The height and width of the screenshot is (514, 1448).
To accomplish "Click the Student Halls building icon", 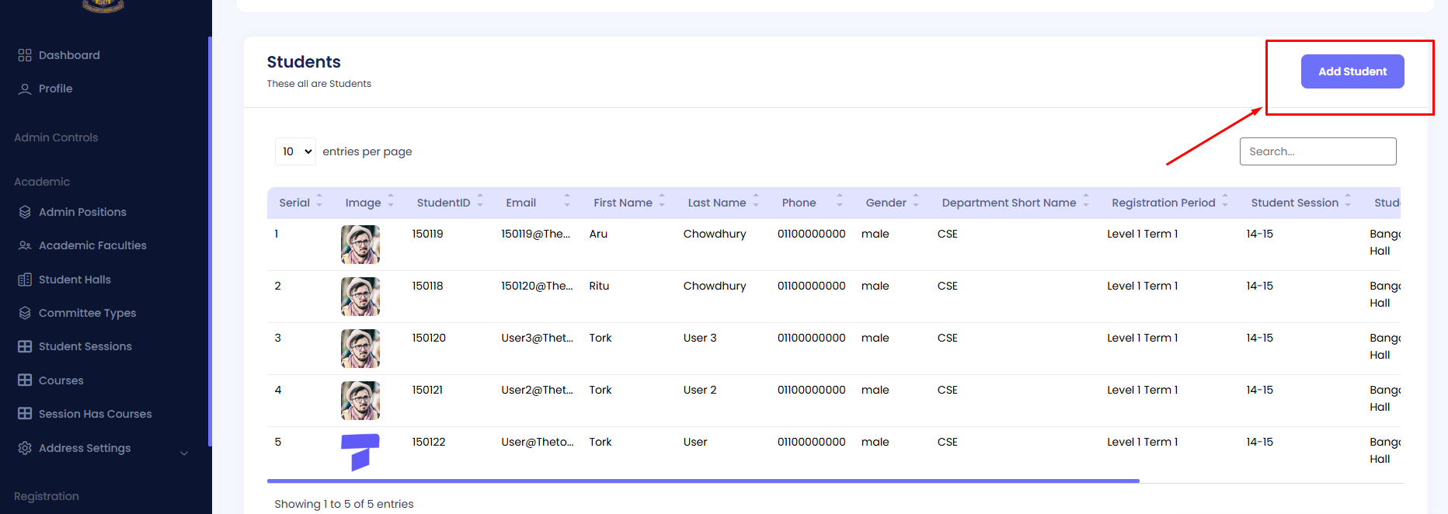I will click(x=25, y=280).
